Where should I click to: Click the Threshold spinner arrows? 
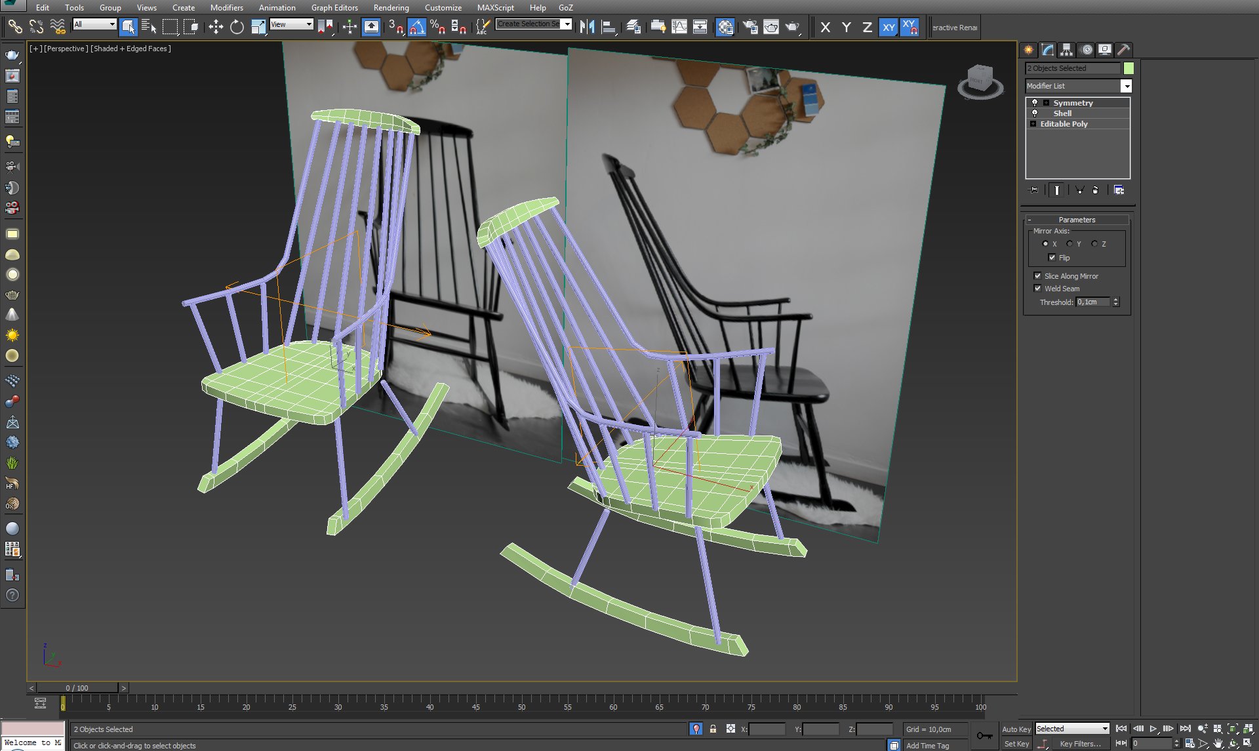pos(1116,302)
